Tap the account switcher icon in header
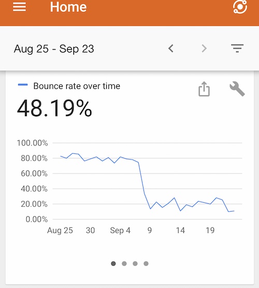The image size is (259, 288). coord(240,7)
